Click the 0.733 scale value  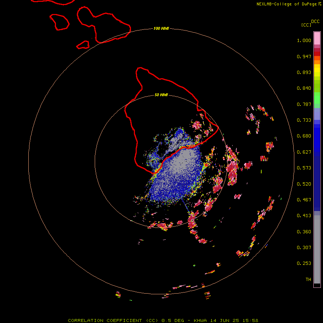click(x=304, y=120)
